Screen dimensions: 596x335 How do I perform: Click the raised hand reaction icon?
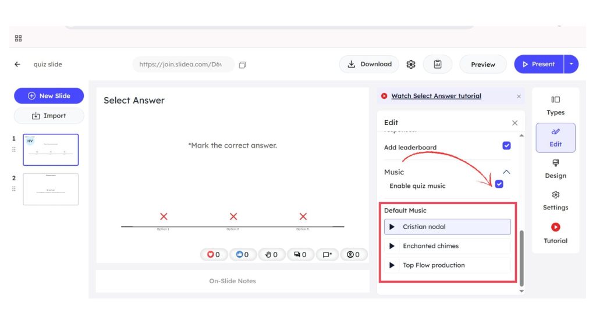[x=269, y=254]
